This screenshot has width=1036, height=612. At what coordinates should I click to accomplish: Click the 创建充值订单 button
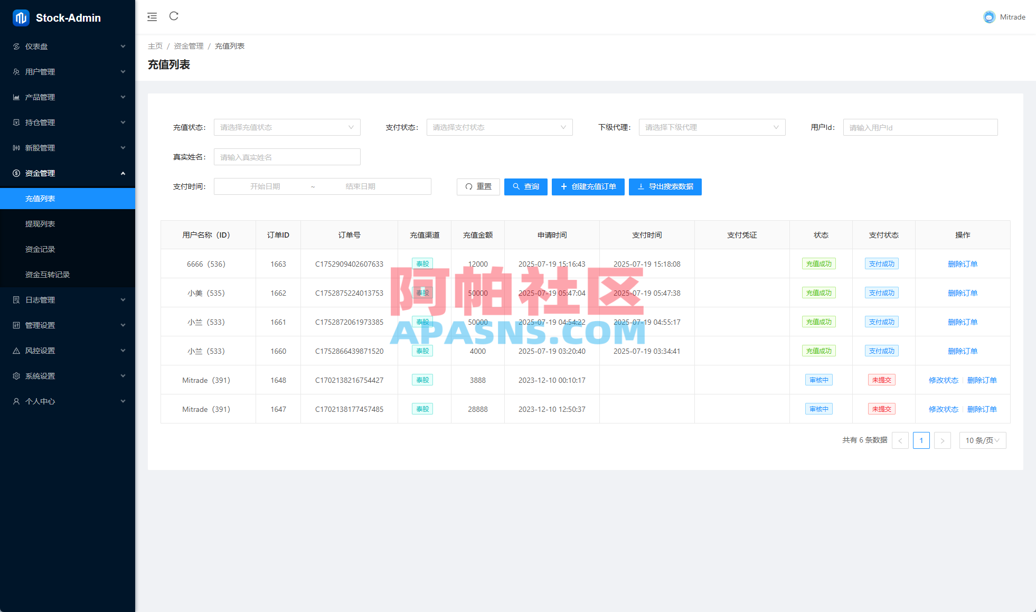588,186
